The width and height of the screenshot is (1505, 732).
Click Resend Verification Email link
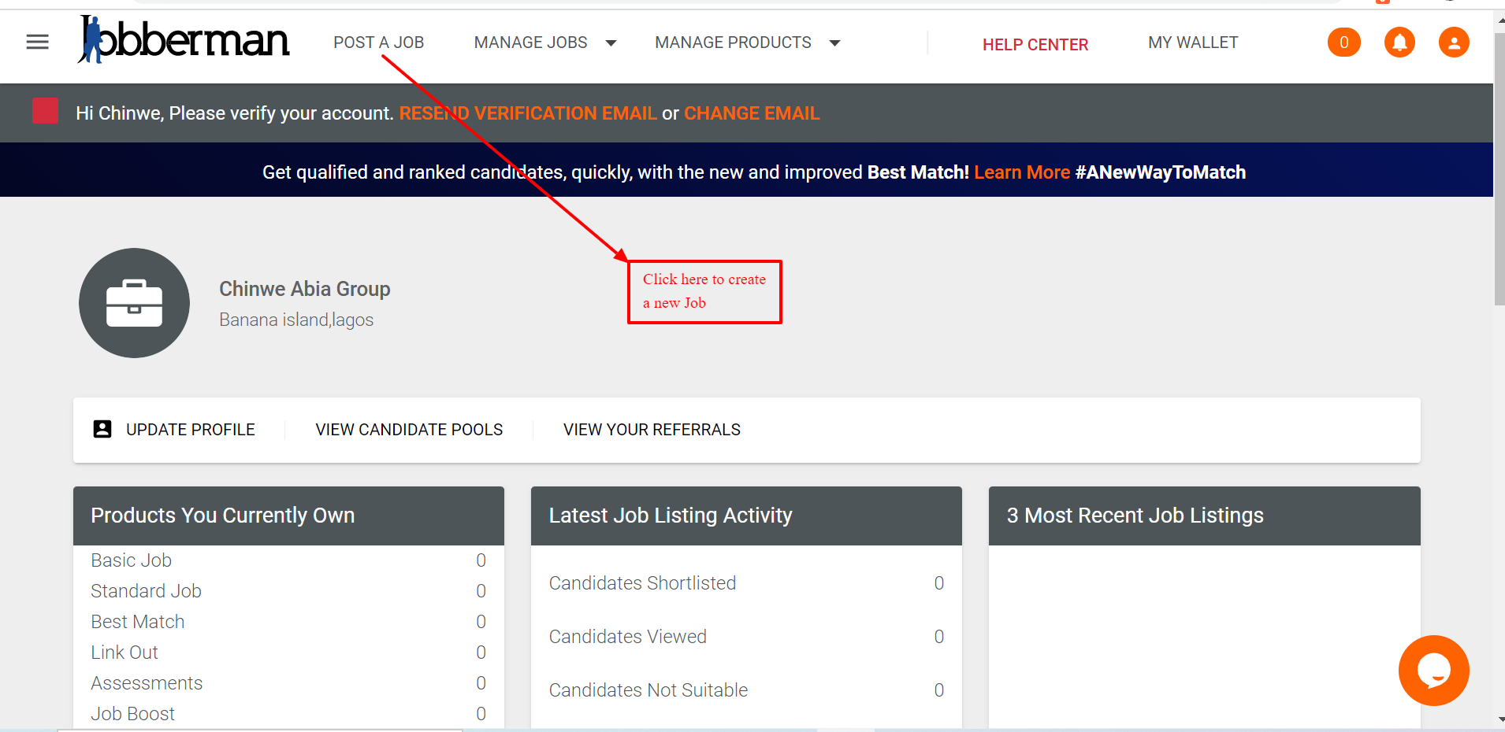(x=528, y=113)
